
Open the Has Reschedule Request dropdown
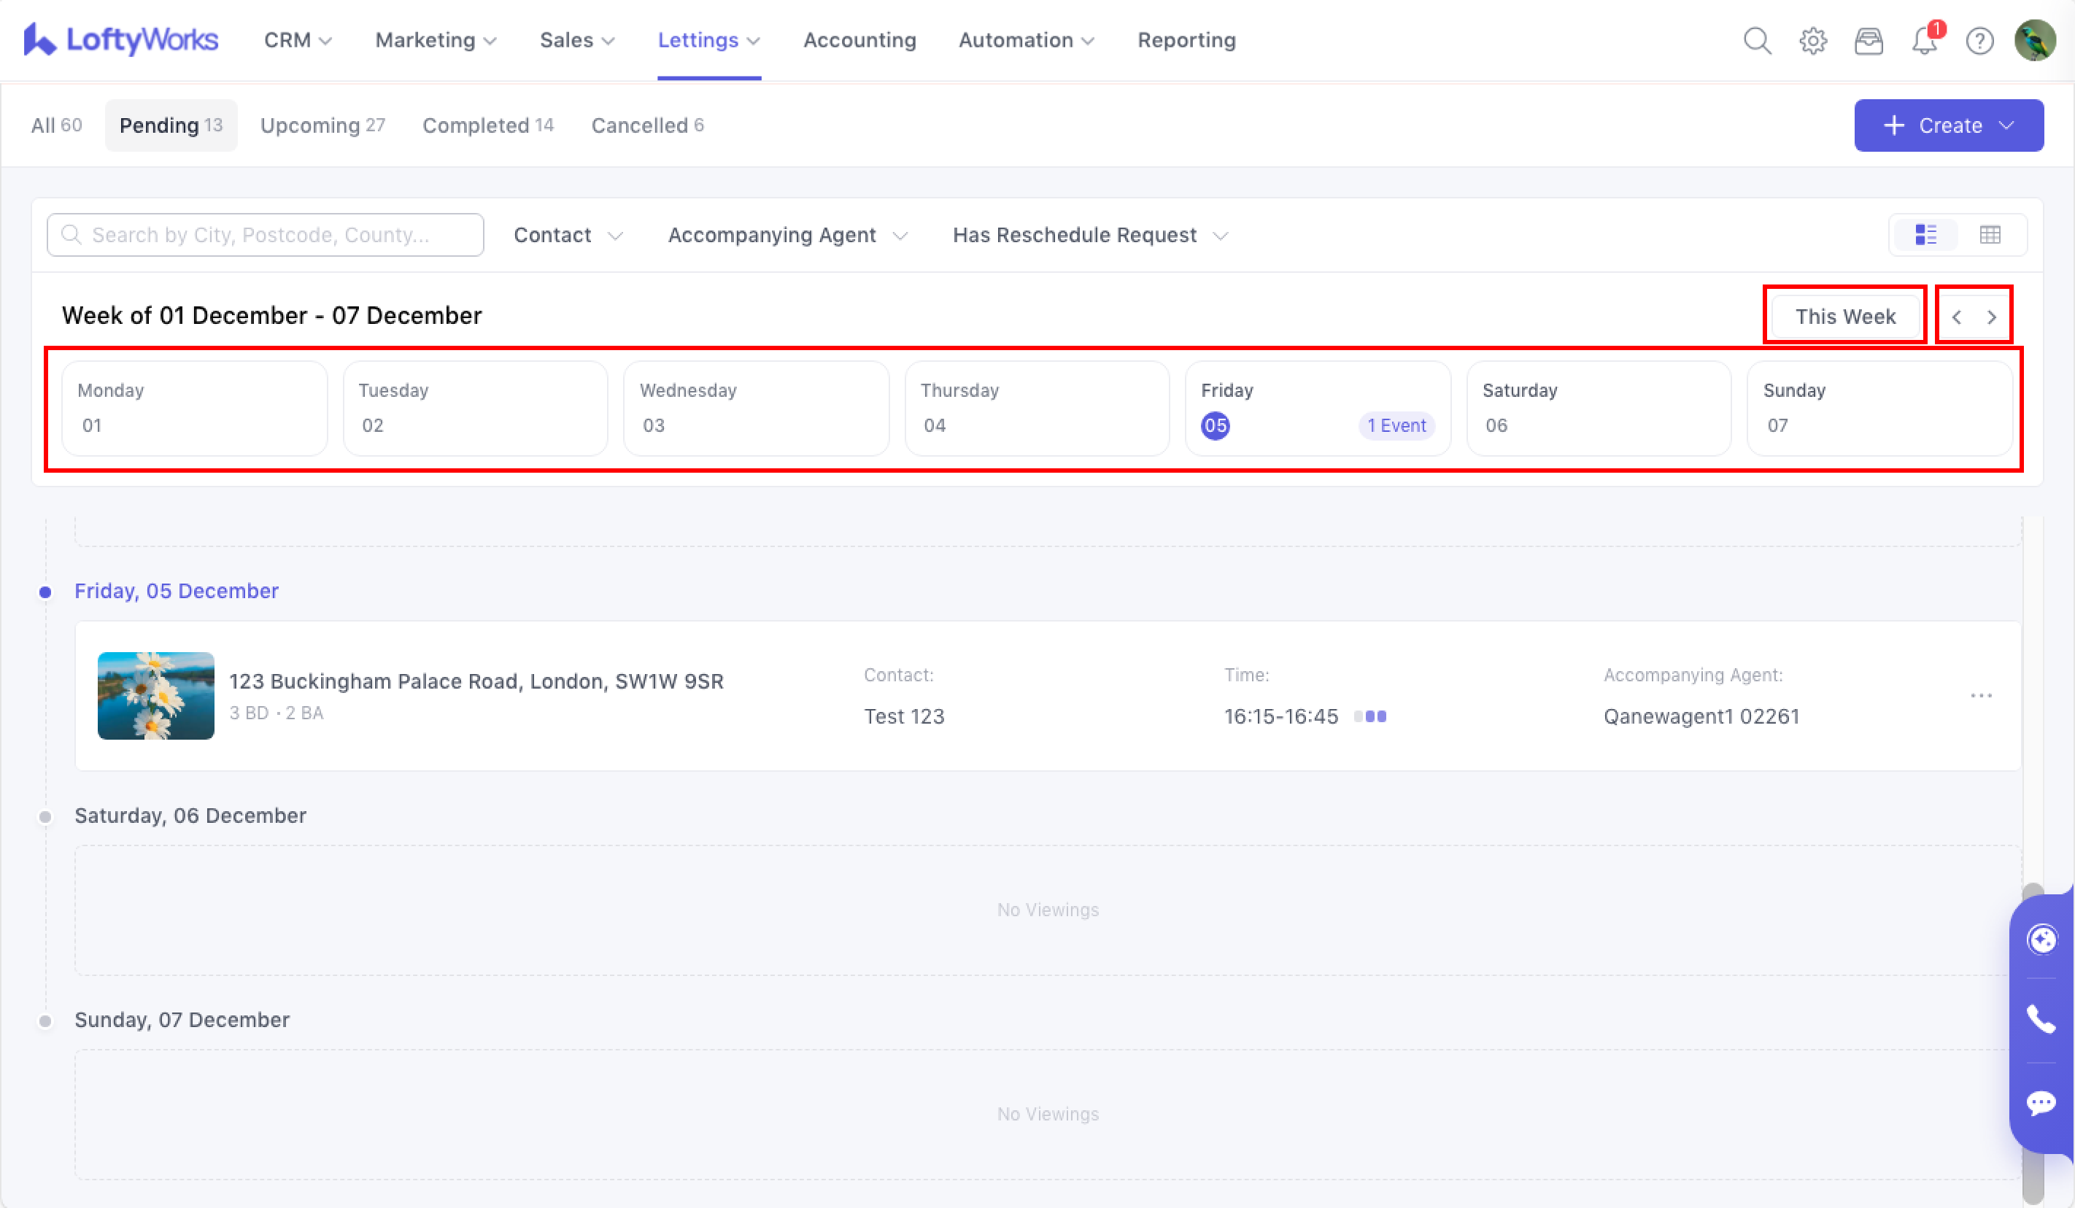pyautogui.click(x=1090, y=236)
